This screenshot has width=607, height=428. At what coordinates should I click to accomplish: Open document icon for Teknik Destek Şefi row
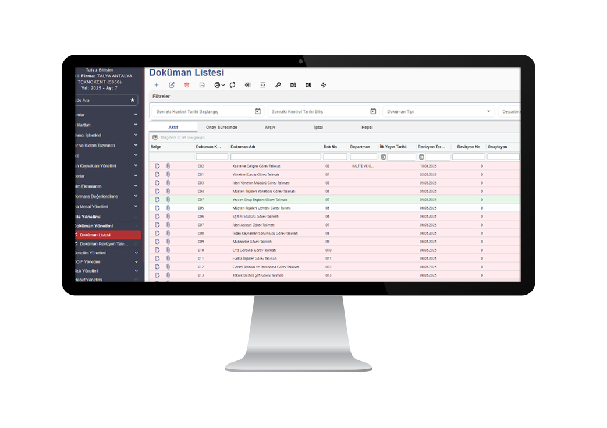157,275
